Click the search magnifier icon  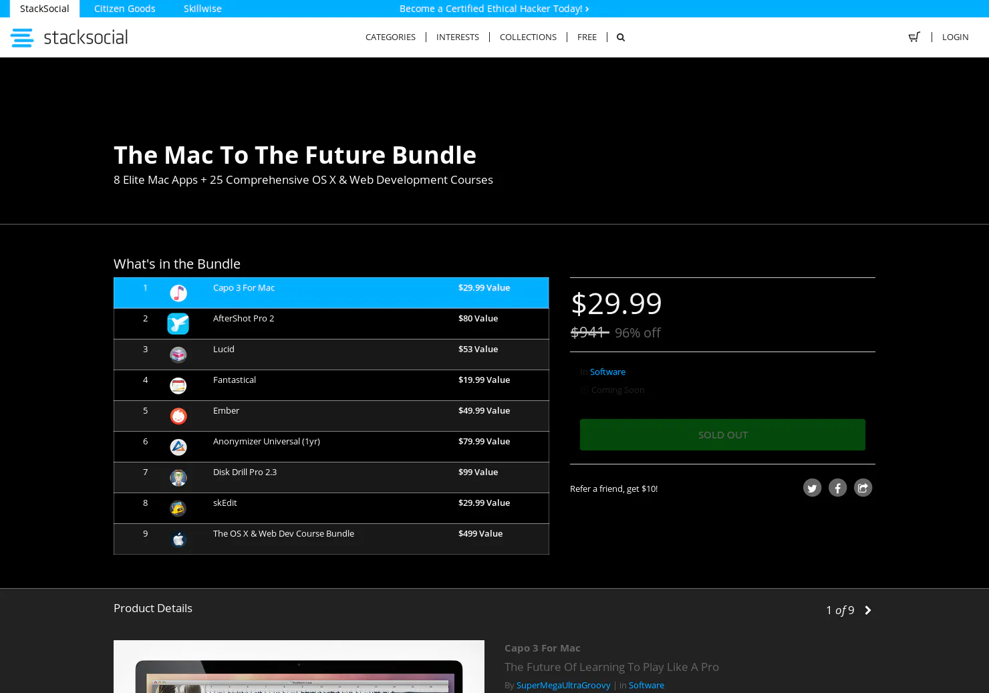[621, 37]
